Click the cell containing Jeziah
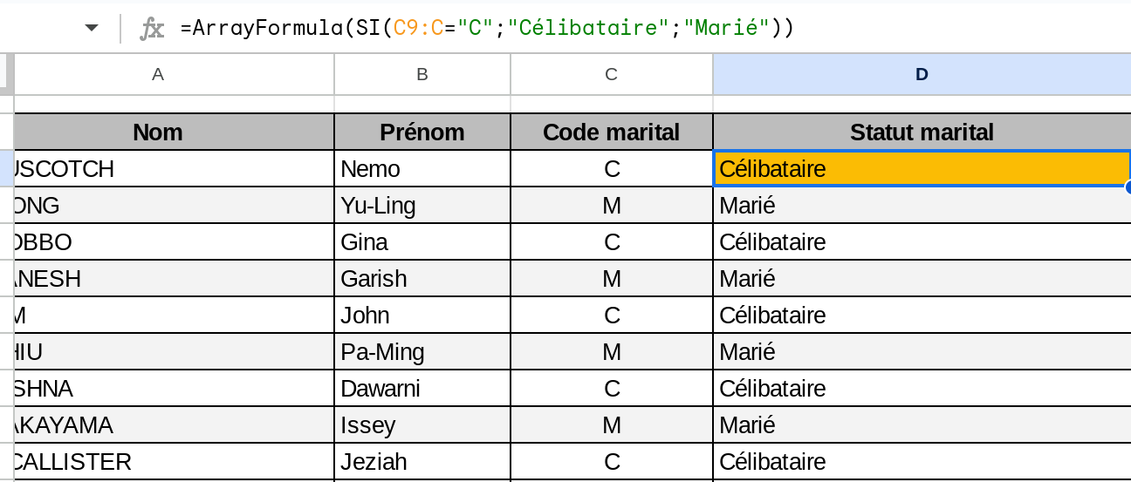Image resolution: width=1131 pixels, height=482 pixels. click(422, 462)
